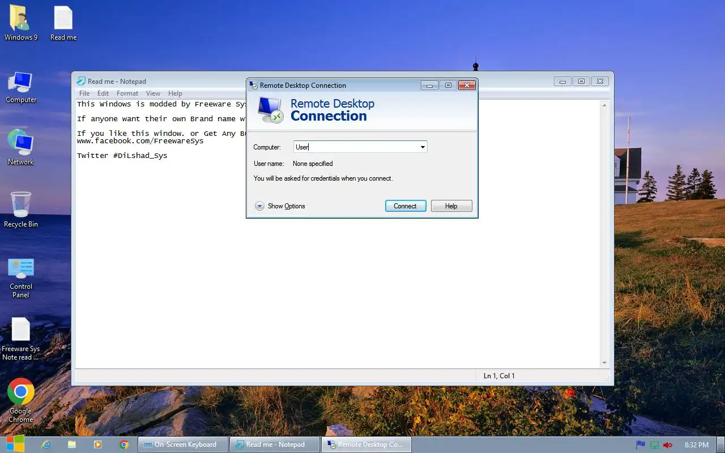Screen dimensions: 725x453
Task: Click the network tray icon
Action: pos(654,445)
